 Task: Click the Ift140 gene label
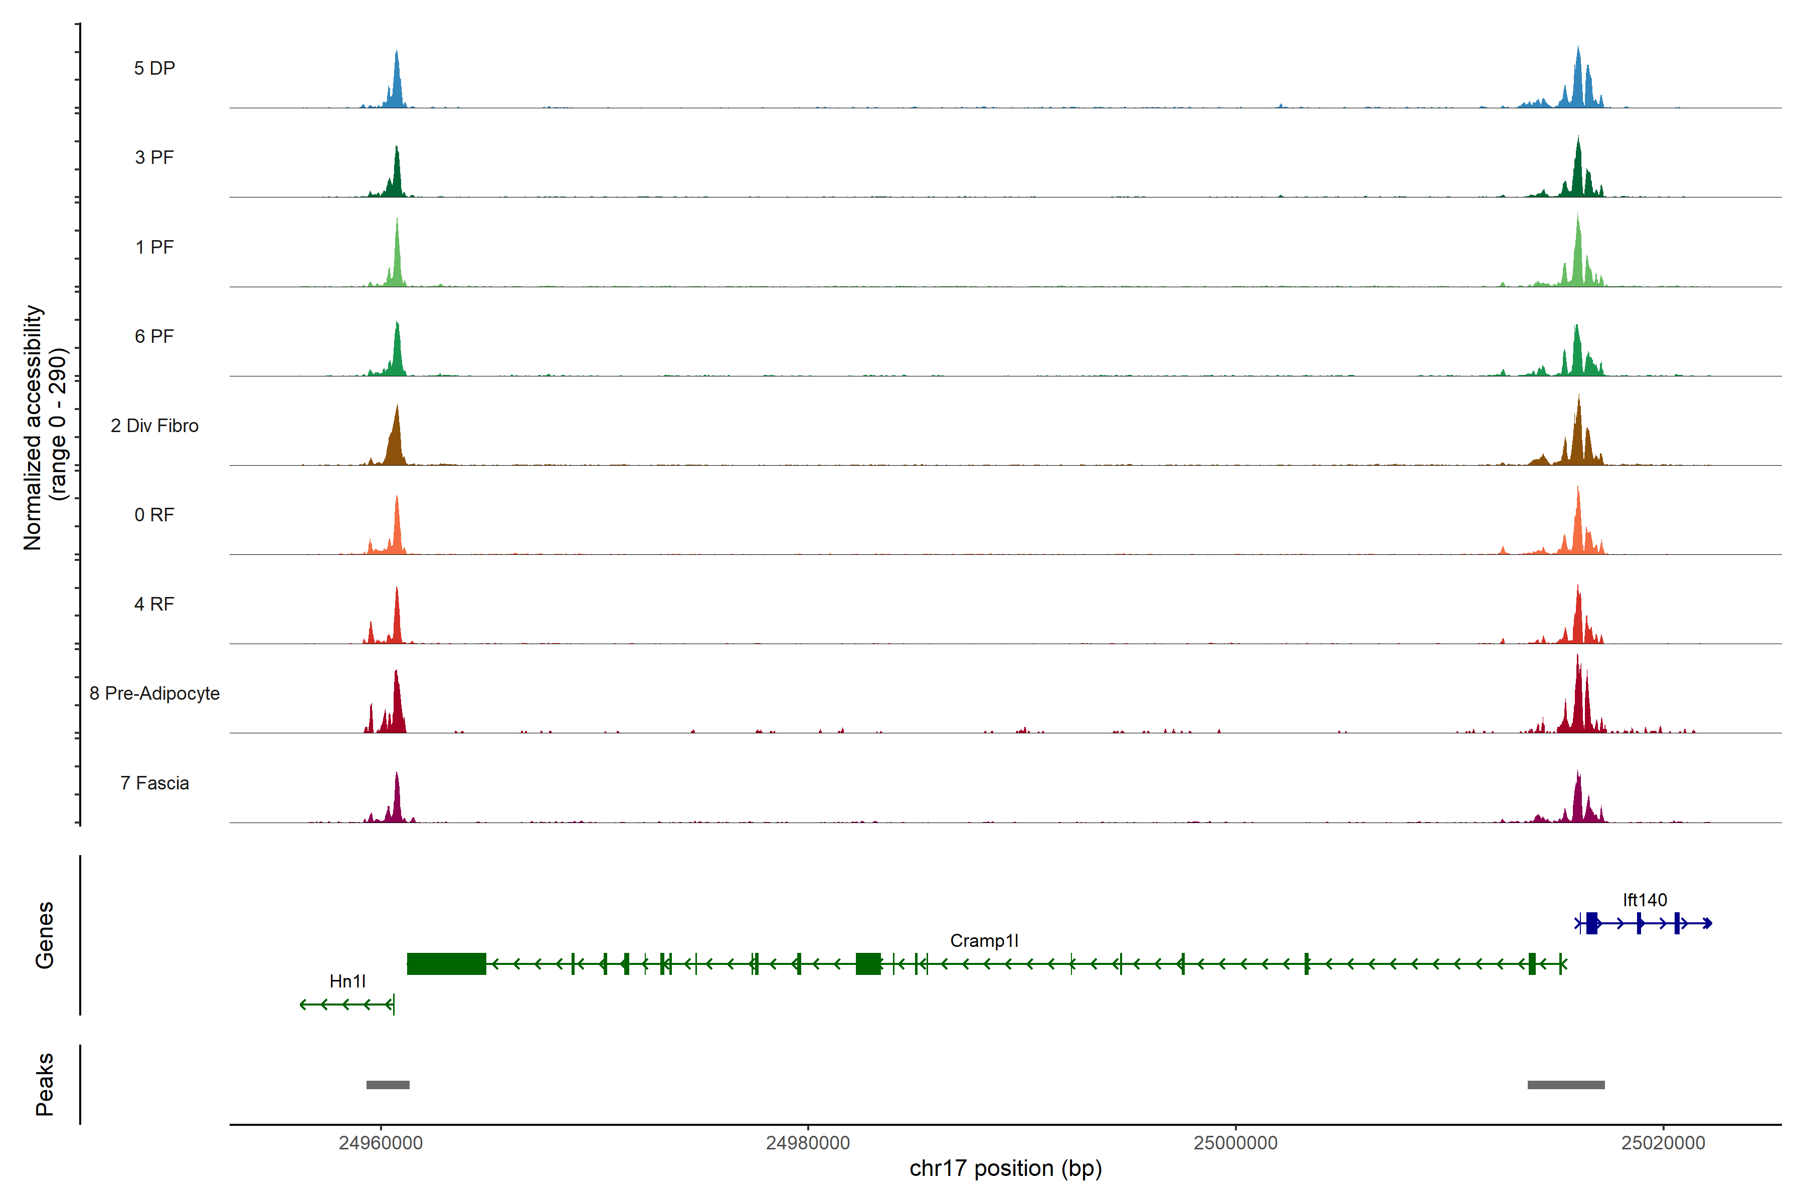tap(1645, 900)
